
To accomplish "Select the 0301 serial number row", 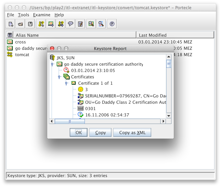I will coord(90,109).
